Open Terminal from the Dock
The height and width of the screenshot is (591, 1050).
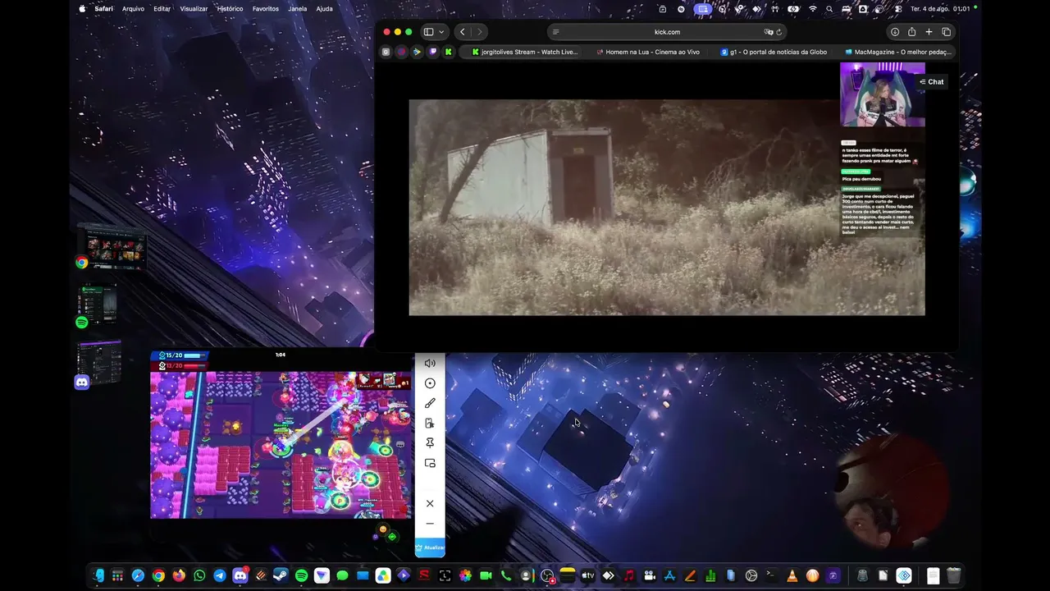[771, 575]
